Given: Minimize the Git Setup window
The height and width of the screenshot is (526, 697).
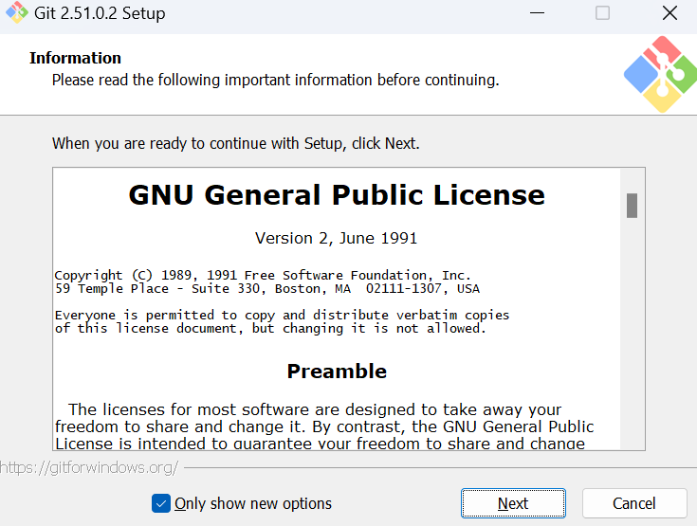Looking at the screenshot, I should tap(537, 13).
